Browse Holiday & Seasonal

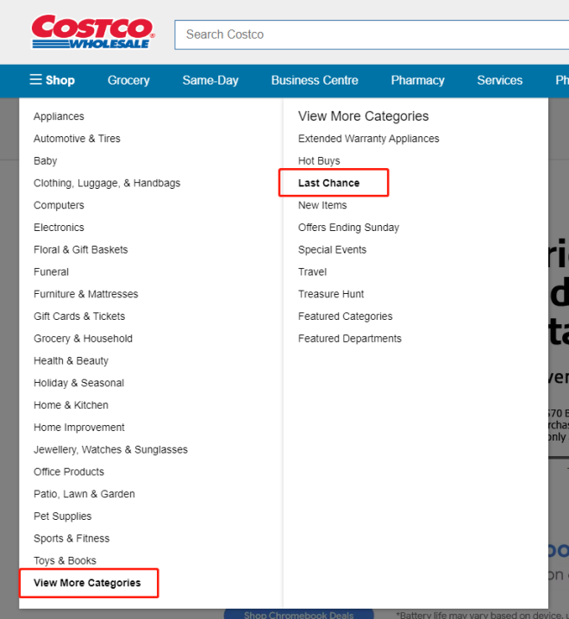(79, 383)
